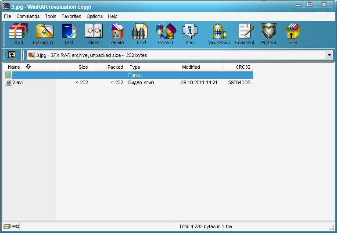Click the archive icon in address bar
This screenshot has height=233, width=337.
tap(31, 55)
